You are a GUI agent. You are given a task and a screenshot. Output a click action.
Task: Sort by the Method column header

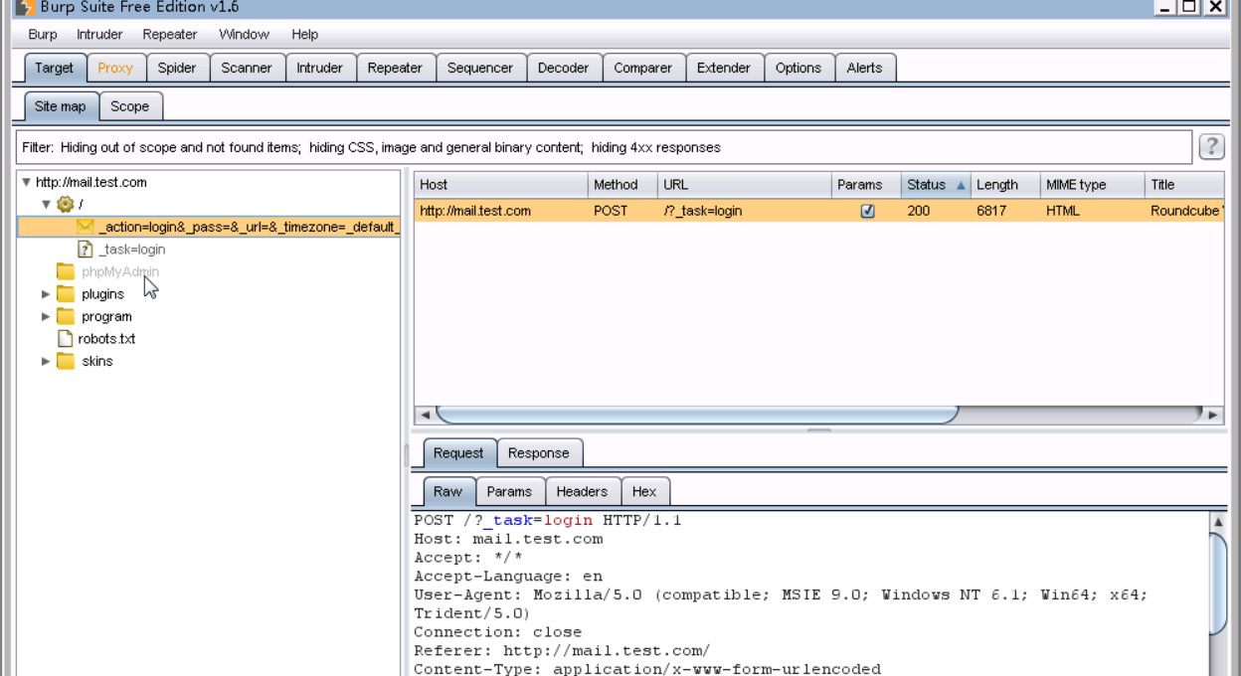click(x=622, y=185)
